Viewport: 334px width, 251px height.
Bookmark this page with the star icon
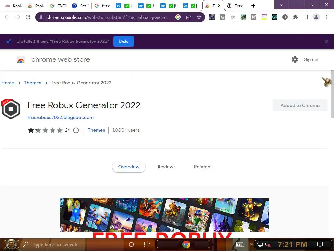click(x=199, y=17)
